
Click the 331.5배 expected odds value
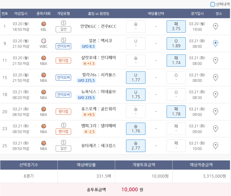tap(104, 176)
